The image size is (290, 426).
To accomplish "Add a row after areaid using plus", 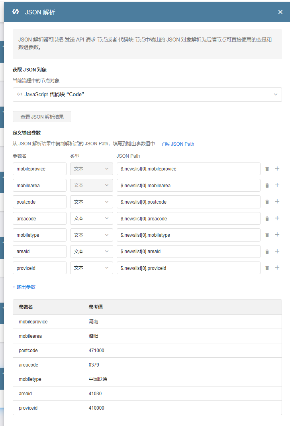I will pos(277,252).
